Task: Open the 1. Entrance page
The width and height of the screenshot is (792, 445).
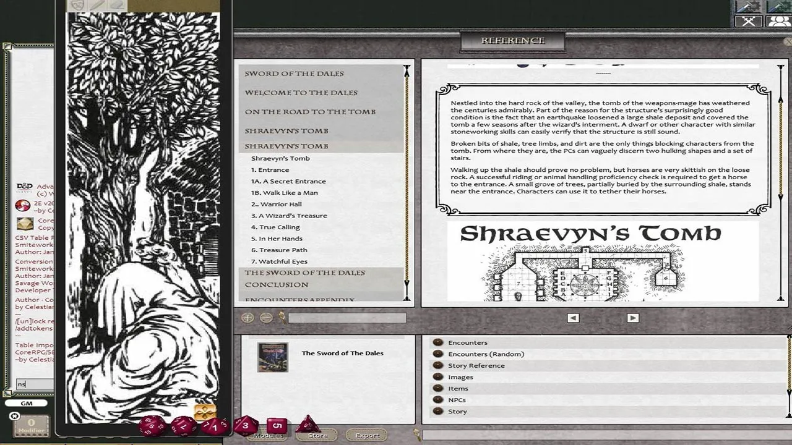Action: tap(270, 170)
